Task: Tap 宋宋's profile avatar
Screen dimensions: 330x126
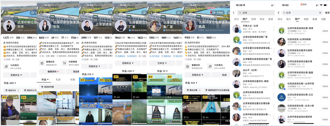Action: tap(9, 26)
